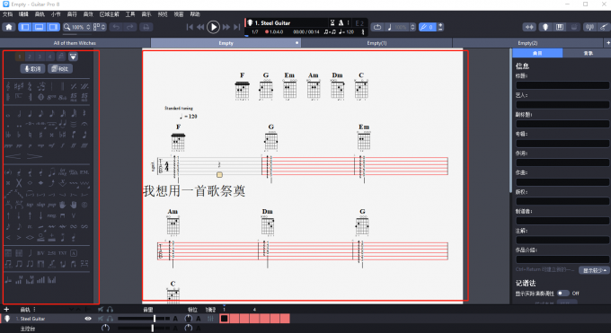Toggle the count-in hourglass icon
Viewport: 611px width, 333px height.
332,22
